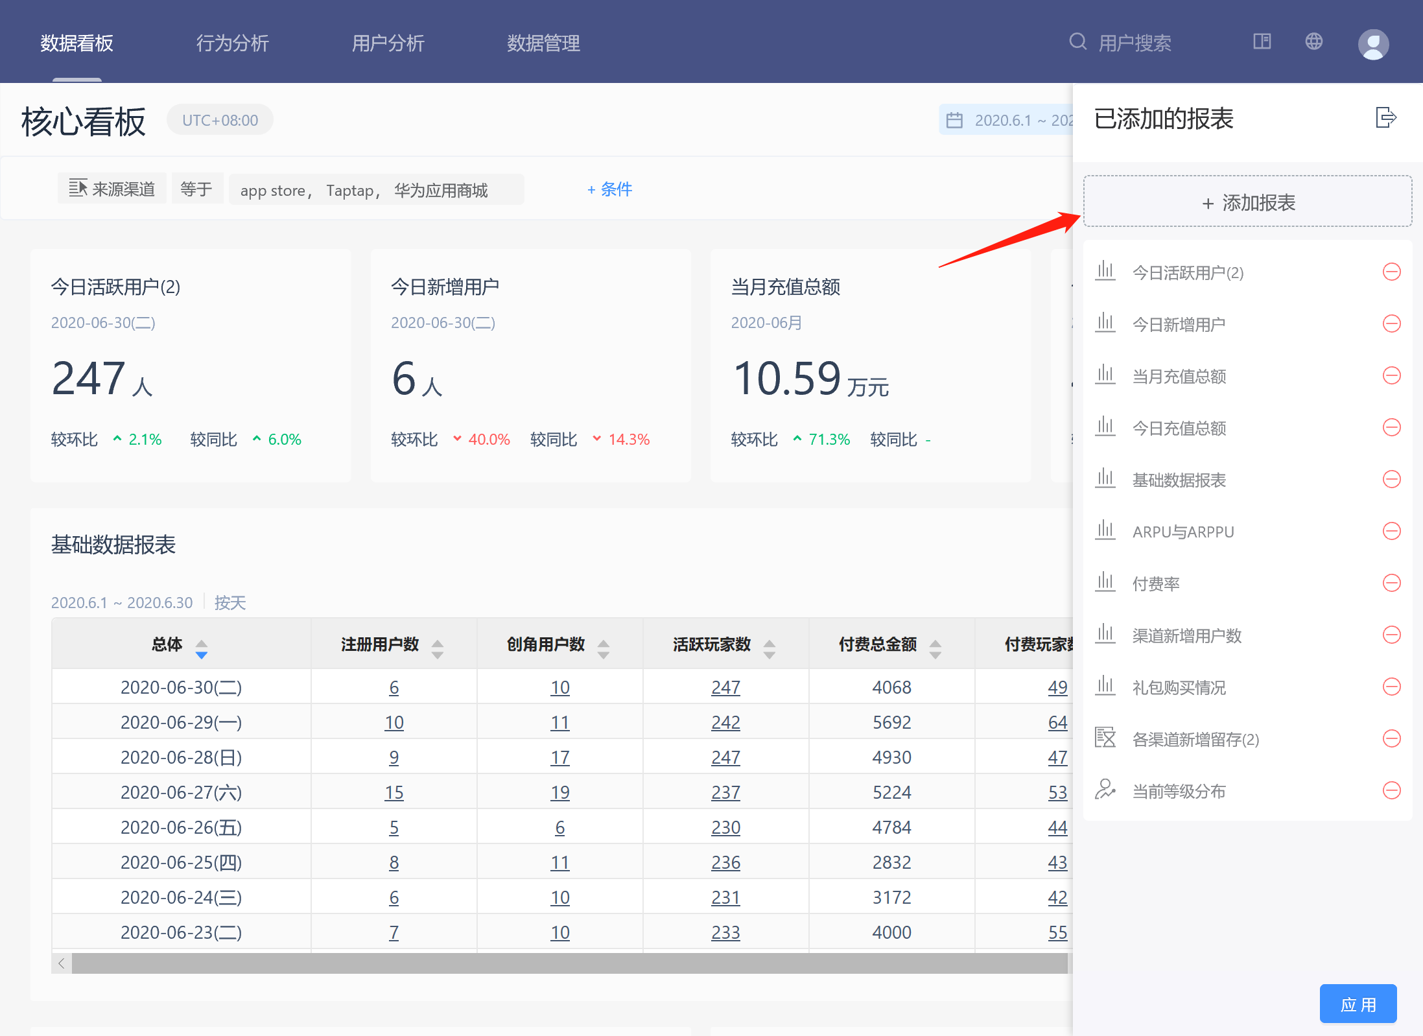Viewport: 1423px width, 1036px height.
Task: Click the UTC+08:00 timezone badge
Action: [x=220, y=120]
